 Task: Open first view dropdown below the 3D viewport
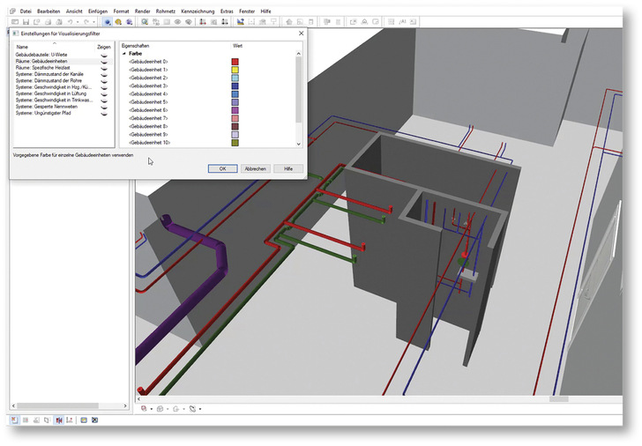(x=151, y=409)
